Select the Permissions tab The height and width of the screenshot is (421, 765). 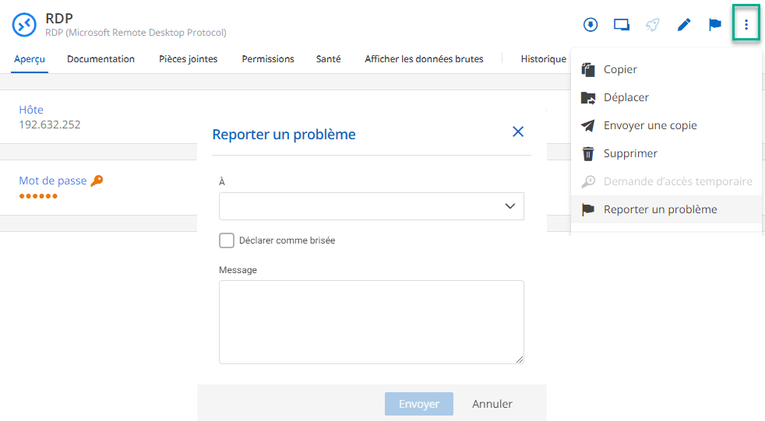268,59
